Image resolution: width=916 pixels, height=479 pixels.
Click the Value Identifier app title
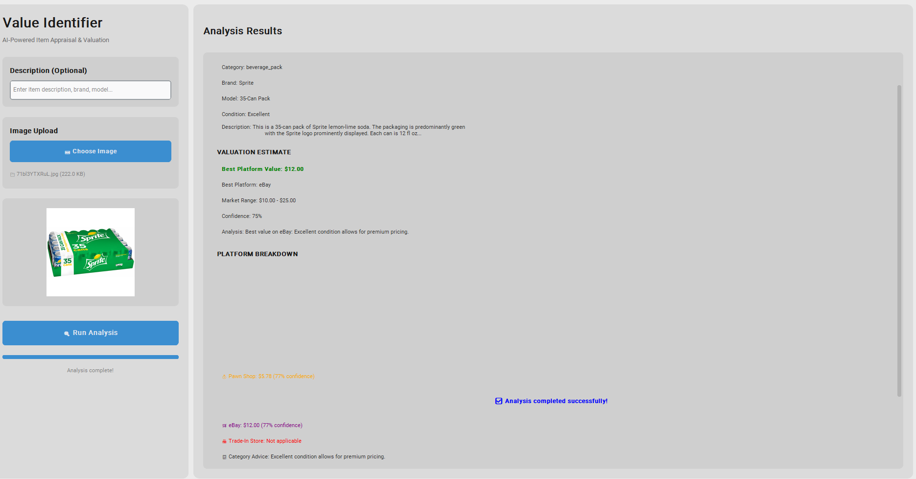tap(52, 23)
